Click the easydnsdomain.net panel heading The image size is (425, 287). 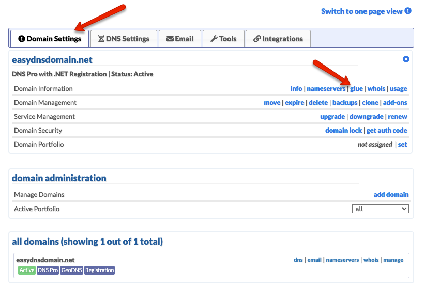pos(52,60)
